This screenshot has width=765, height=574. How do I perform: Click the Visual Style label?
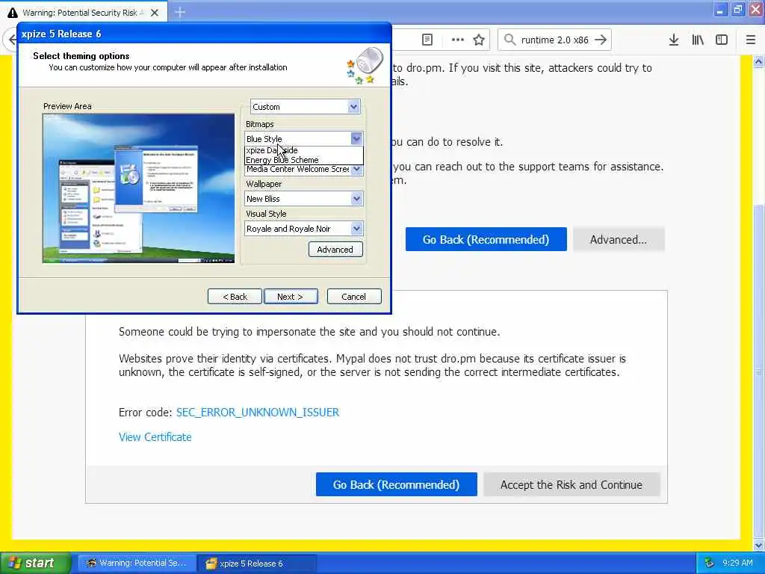pos(266,213)
